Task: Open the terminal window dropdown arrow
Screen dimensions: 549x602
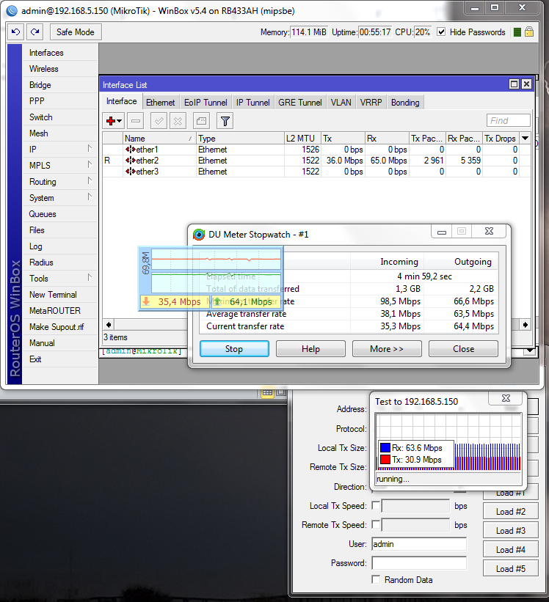Action: (530, 350)
